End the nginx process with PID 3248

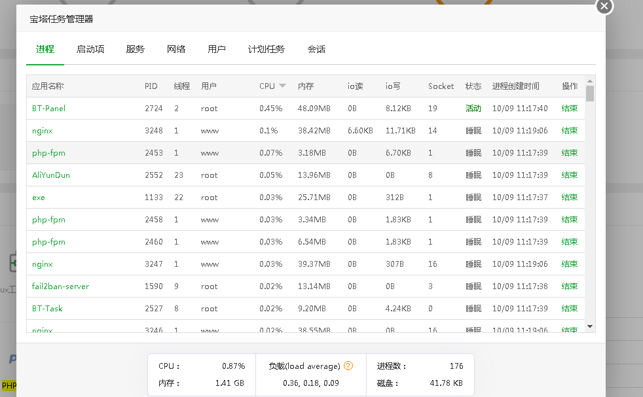point(569,131)
